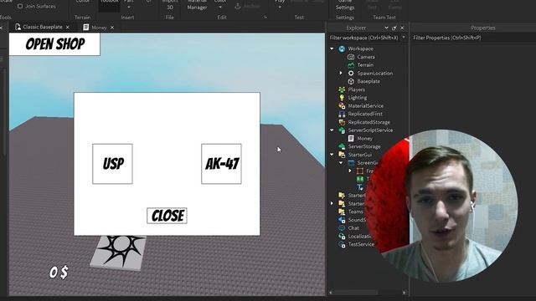Collapse the StarterGui node

(332, 155)
